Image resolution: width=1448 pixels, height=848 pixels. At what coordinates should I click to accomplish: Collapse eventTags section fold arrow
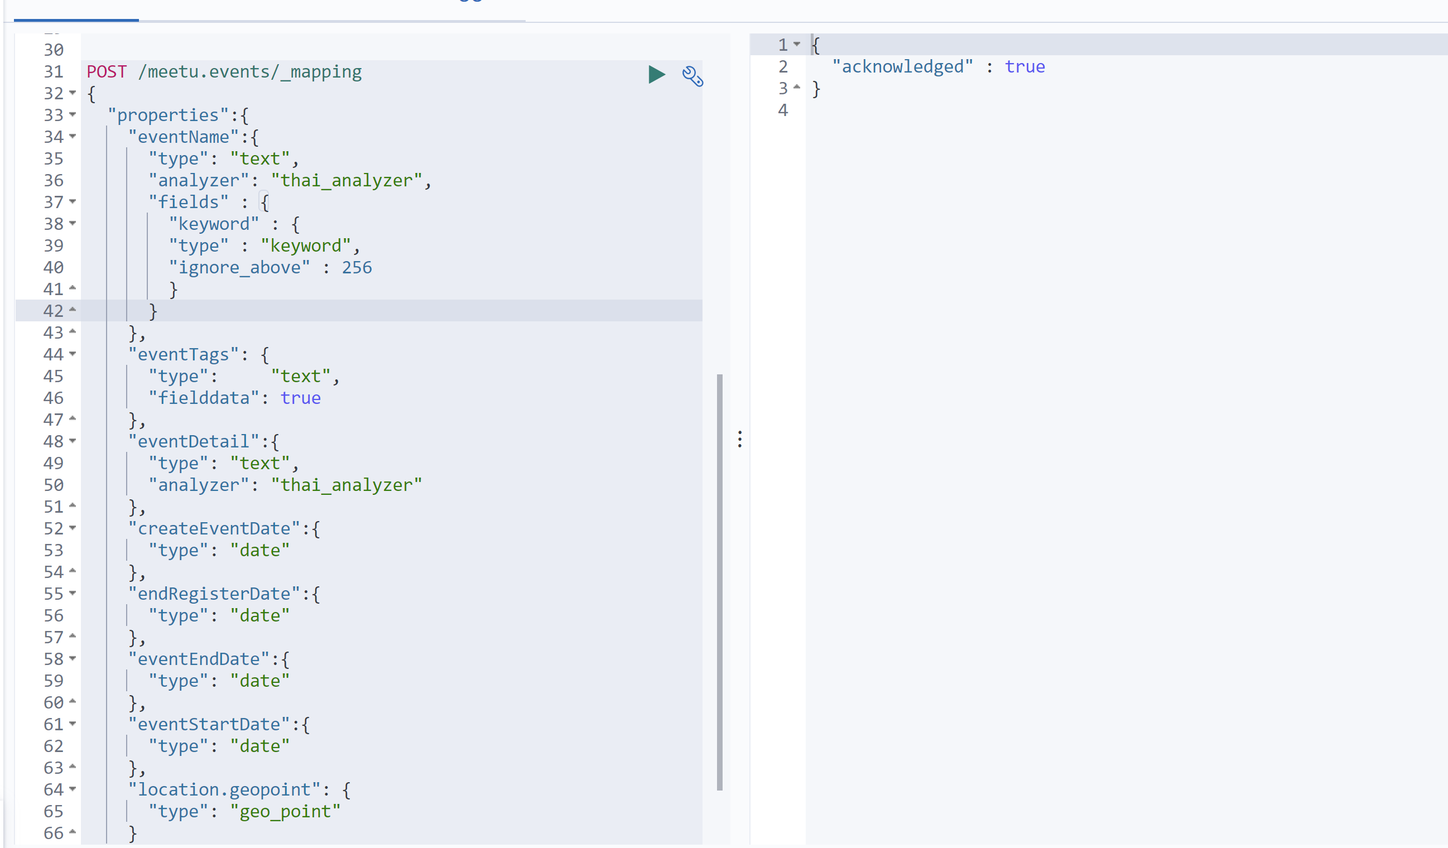tap(73, 354)
